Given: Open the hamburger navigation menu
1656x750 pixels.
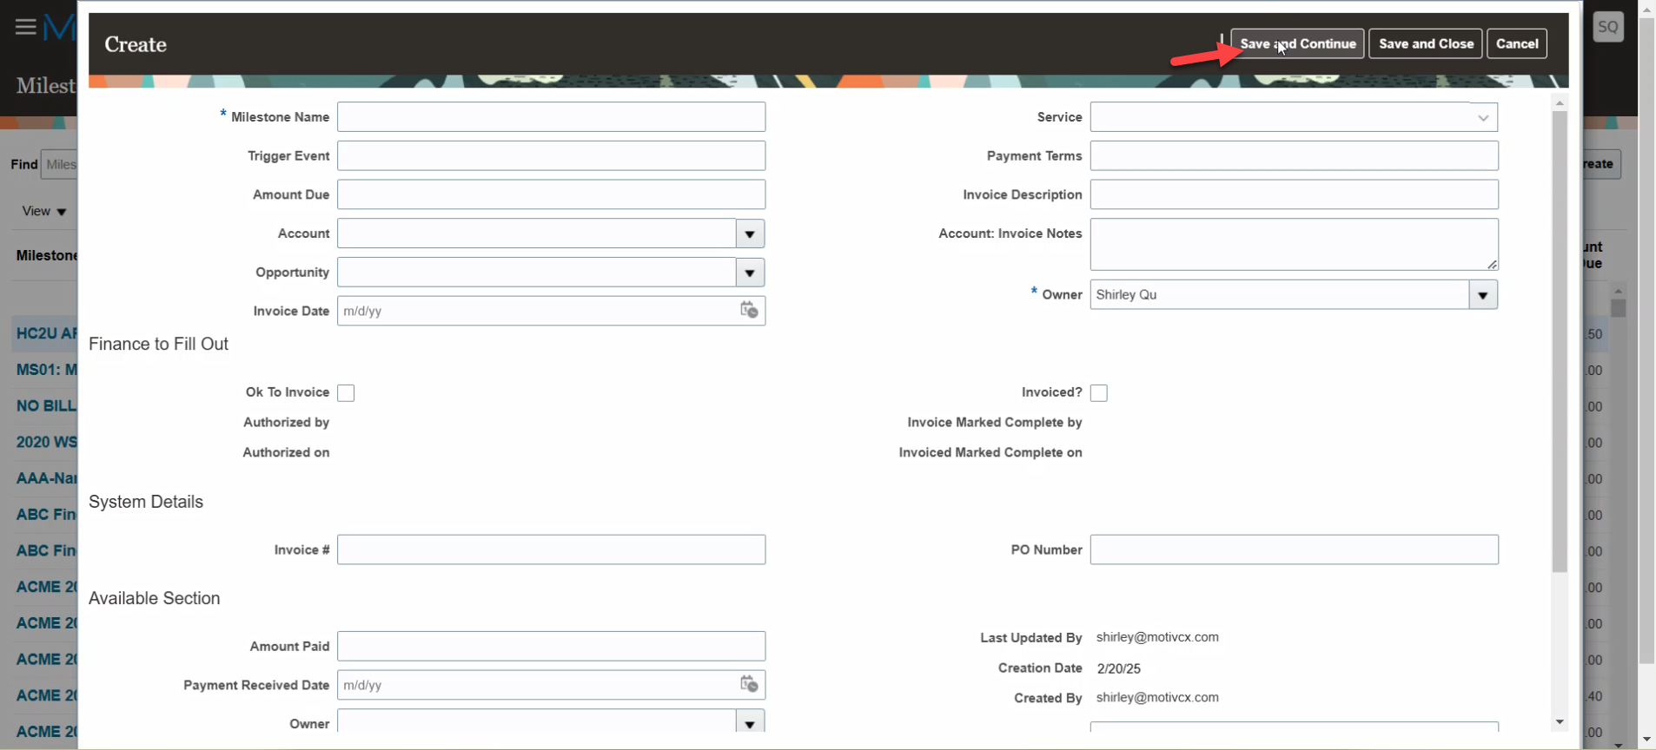Looking at the screenshot, I should [x=26, y=27].
